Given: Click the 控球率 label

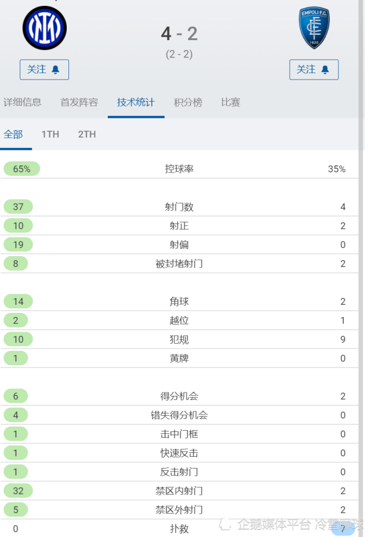Looking at the screenshot, I should click(x=179, y=169).
